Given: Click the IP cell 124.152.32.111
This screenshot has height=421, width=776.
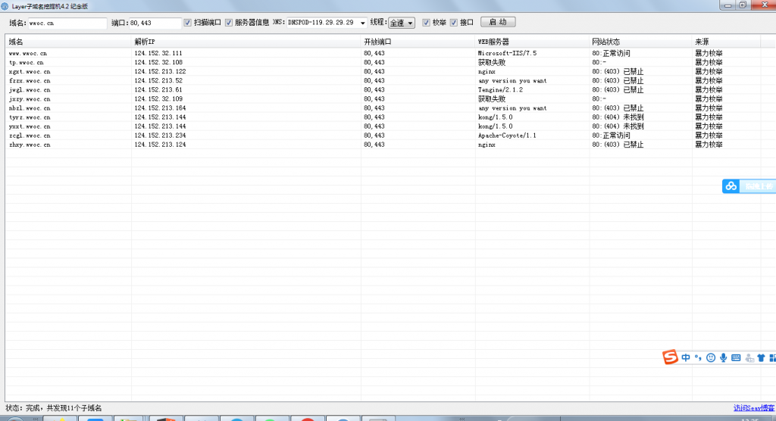Looking at the screenshot, I should [158, 53].
